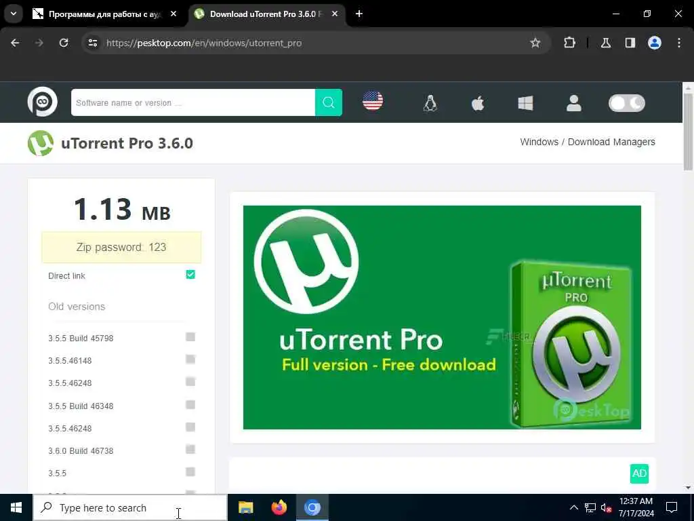Open the Apple macOS category
694x521 pixels.
(x=478, y=103)
